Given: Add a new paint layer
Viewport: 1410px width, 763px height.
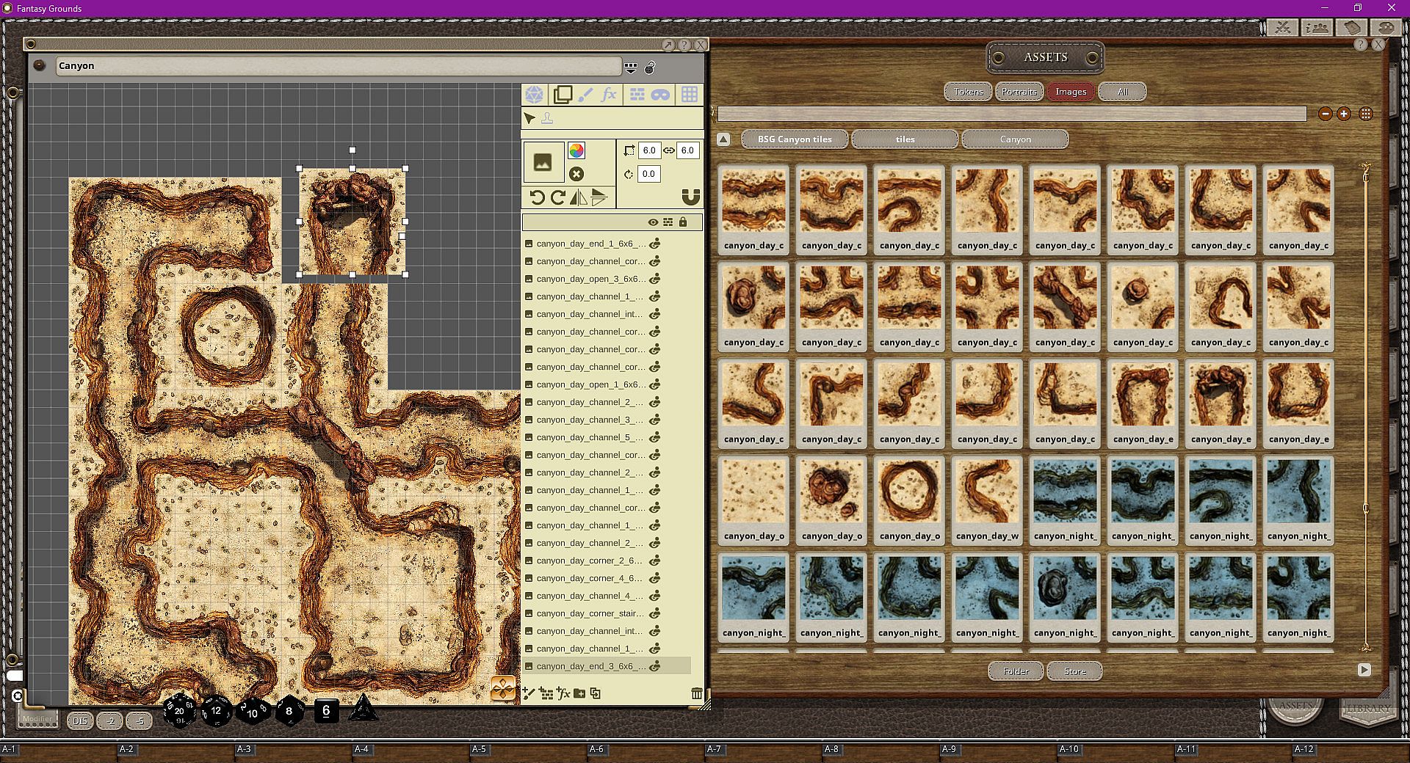Looking at the screenshot, I should tap(528, 693).
